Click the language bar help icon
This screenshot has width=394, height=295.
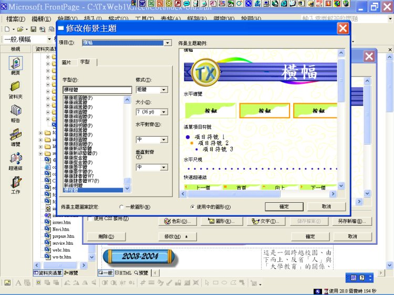pos(362,278)
